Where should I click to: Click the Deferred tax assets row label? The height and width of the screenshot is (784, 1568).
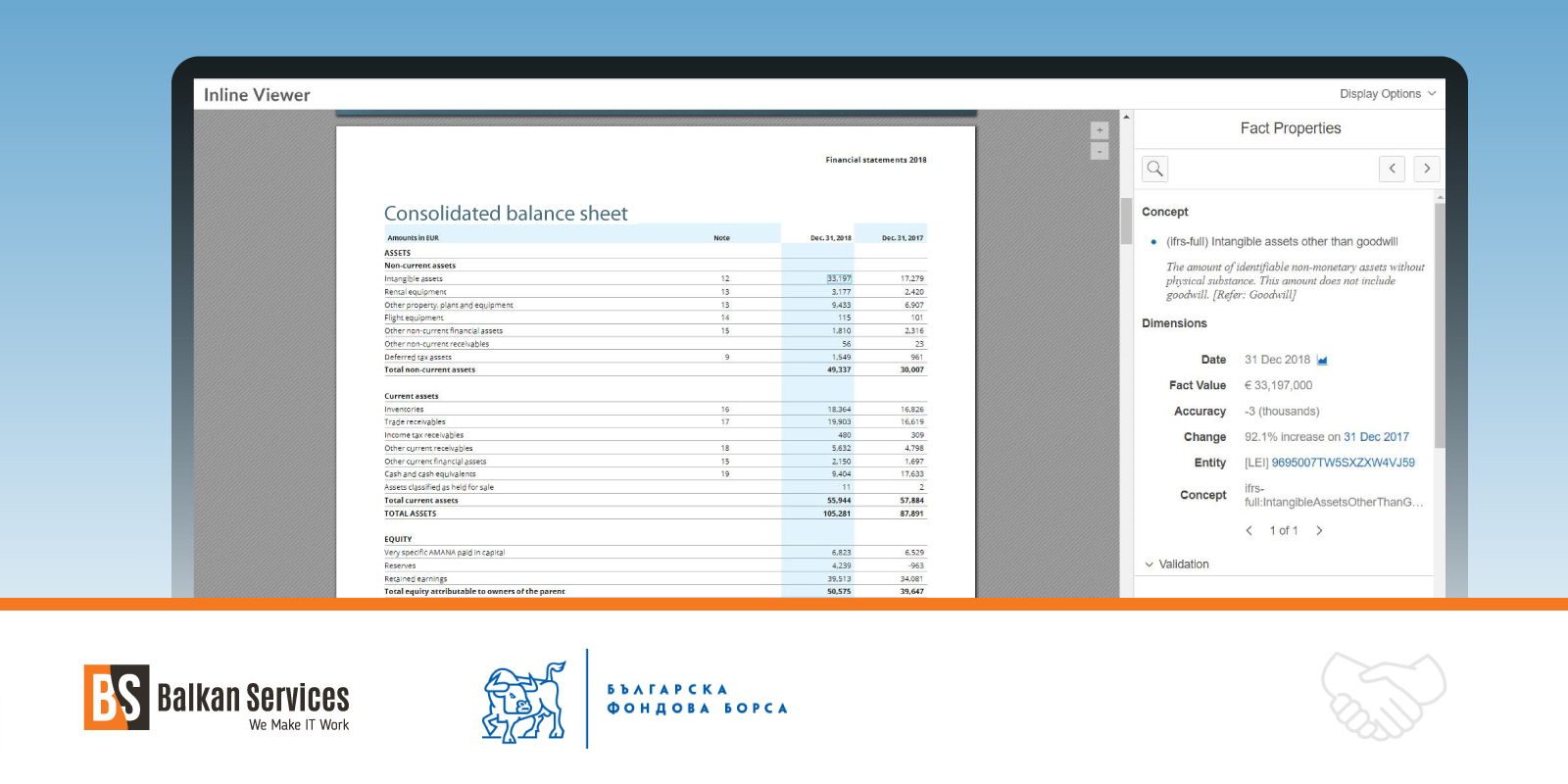tap(417, 357)
